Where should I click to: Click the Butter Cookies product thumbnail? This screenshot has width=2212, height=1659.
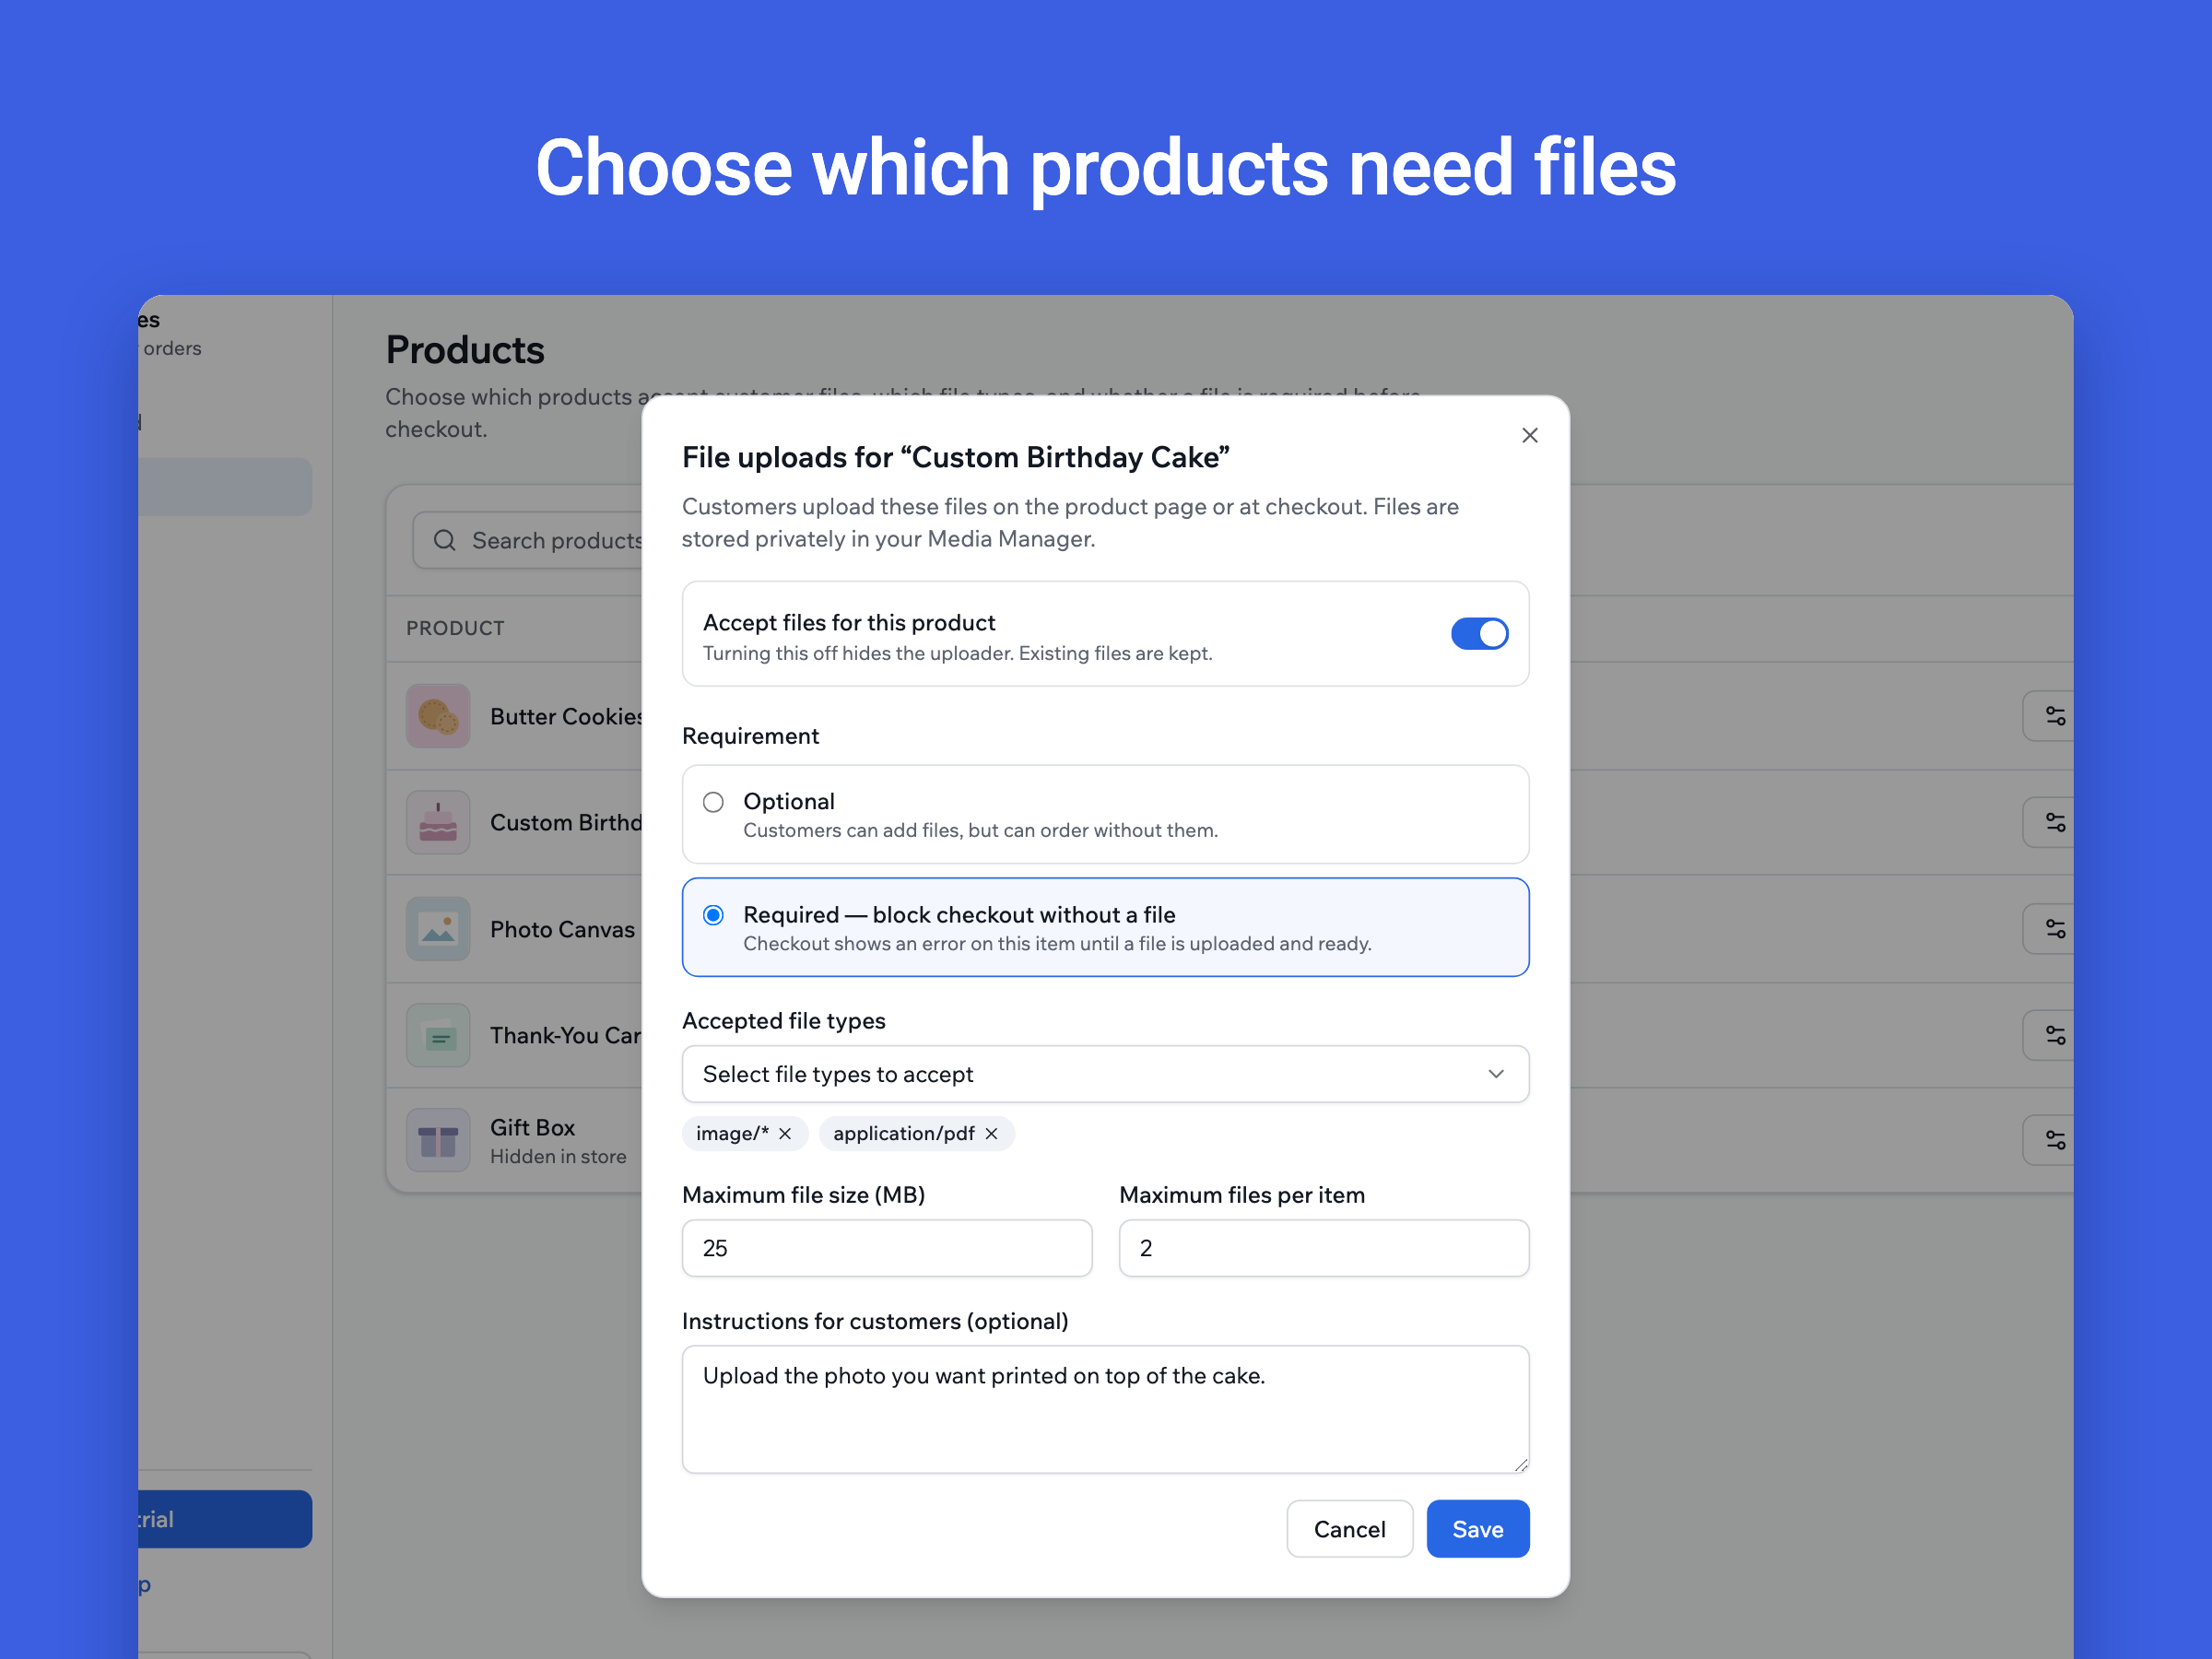pyautogui.click(x=438, y=716)
